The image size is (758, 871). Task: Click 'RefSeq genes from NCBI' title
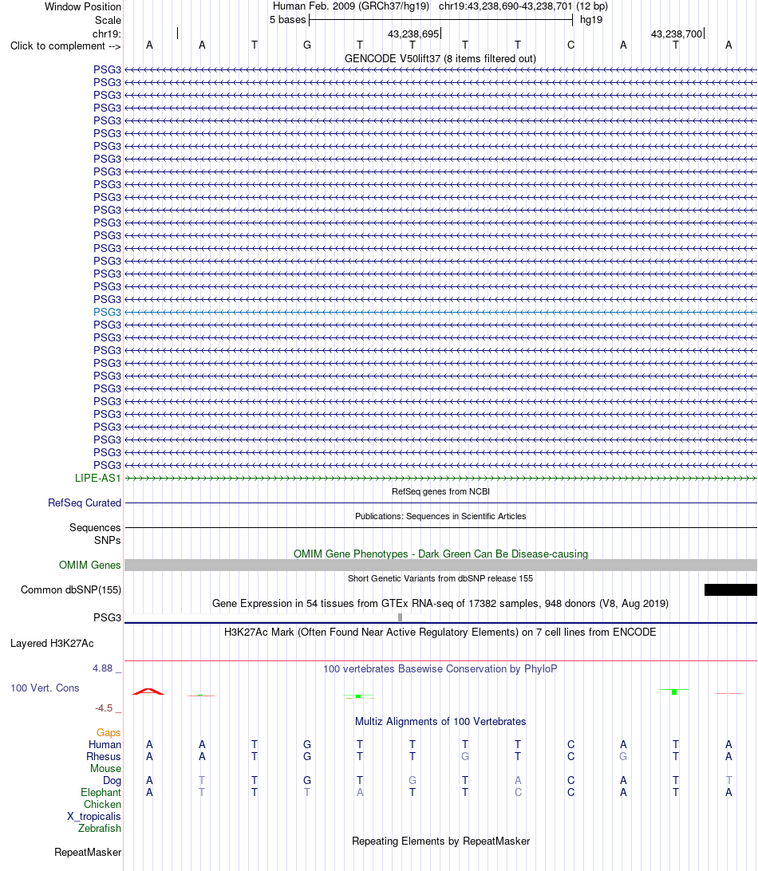tap(440, 491)
